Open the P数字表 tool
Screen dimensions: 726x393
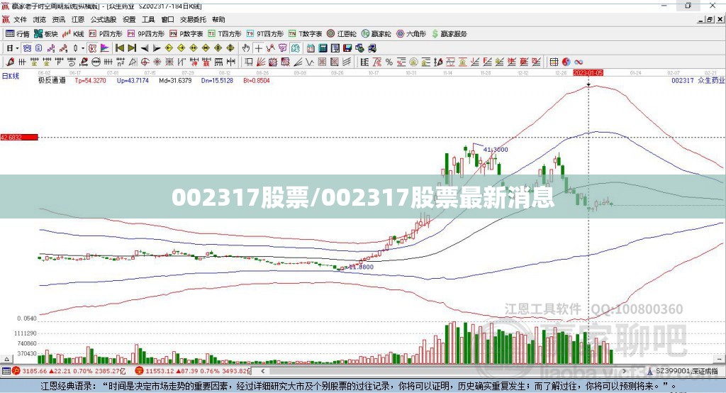pyautogui.click(x=186, y=34)
